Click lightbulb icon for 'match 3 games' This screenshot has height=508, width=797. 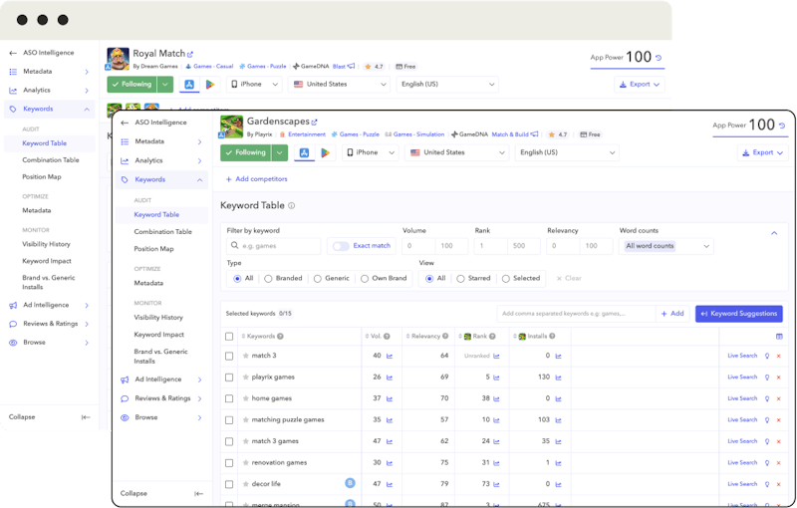pyautogui.click(x=766, y=441)
